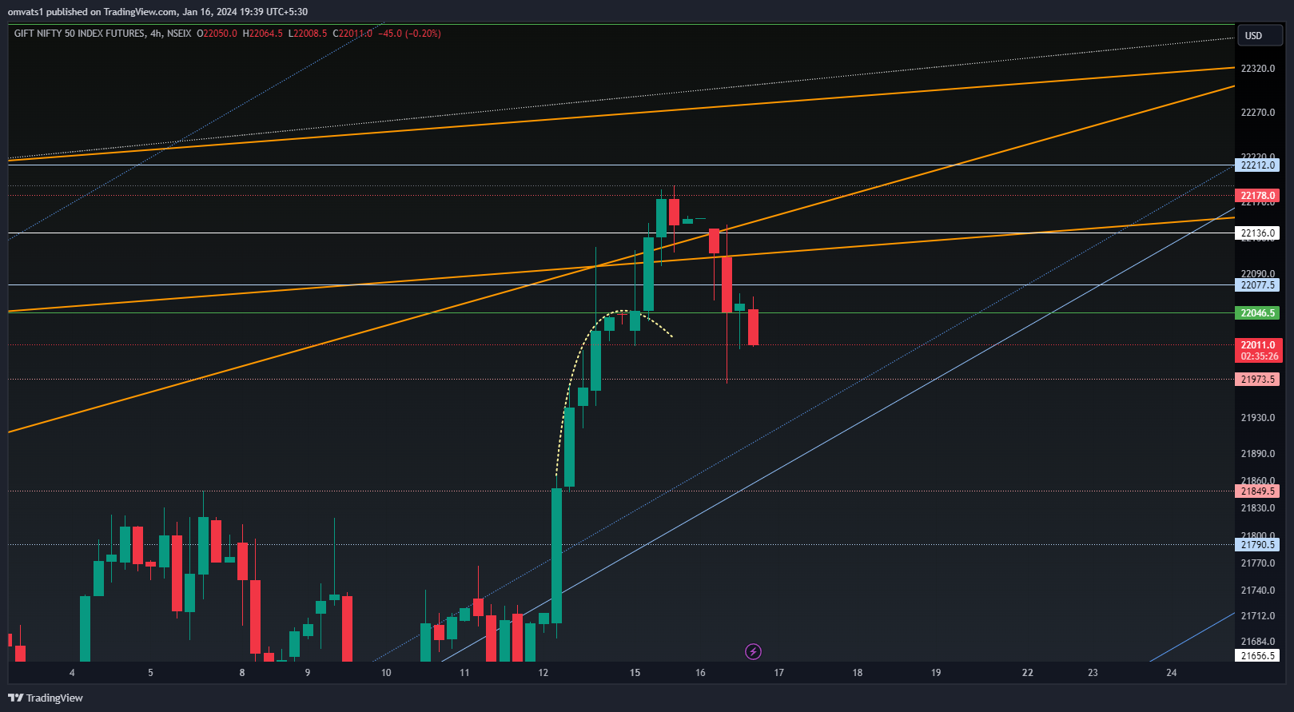
Task: Click the TradingView logo at bottom
Action: pyautogui.click(x=46, y=698)
